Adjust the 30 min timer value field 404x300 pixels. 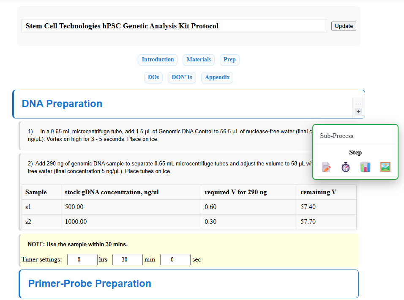pyautogui.click(x=127, y=259)
